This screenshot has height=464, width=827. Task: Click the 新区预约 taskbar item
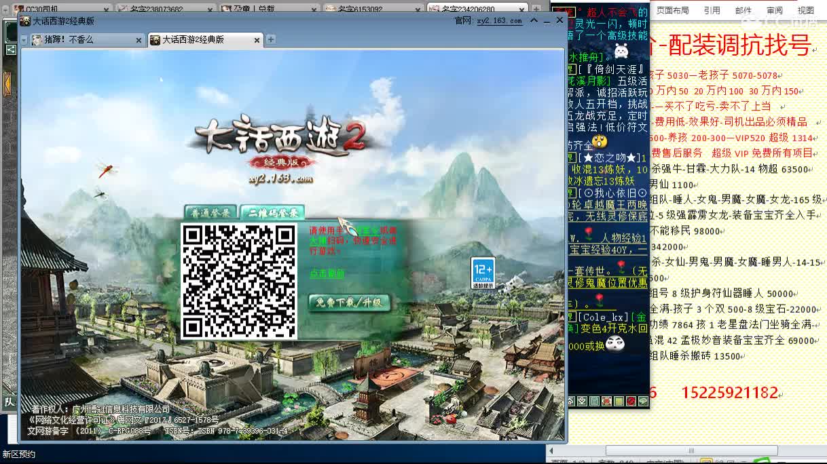pyautogui.click(x=18, y=455)
